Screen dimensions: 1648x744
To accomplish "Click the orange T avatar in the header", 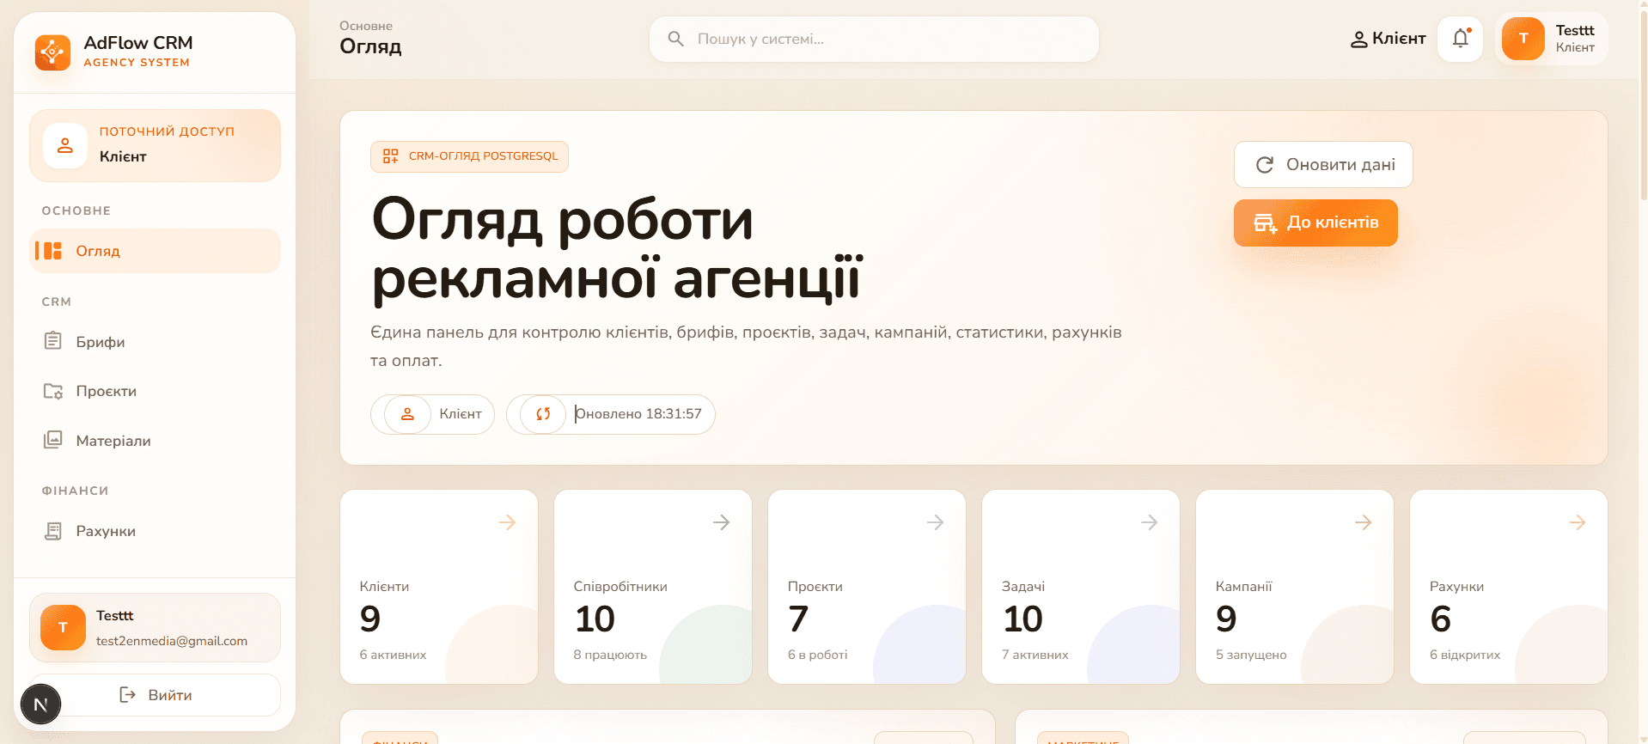I will 1523,39.
